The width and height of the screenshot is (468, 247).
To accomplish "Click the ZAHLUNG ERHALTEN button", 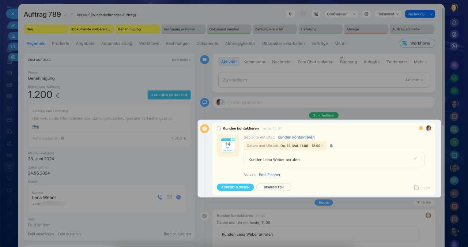I will point(169,95).
